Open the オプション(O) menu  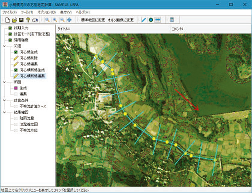(x=46, y=12)
